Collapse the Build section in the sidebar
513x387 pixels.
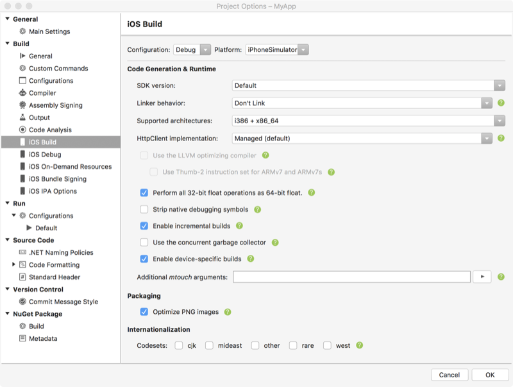(6, 43)
